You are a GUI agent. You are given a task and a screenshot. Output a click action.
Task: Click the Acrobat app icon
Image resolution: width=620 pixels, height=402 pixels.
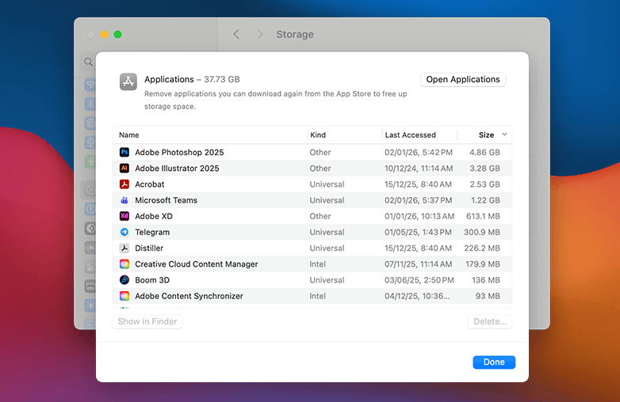124,184
